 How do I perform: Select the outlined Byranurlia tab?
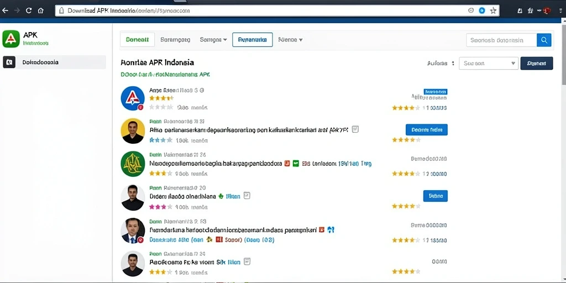(252, 40)
